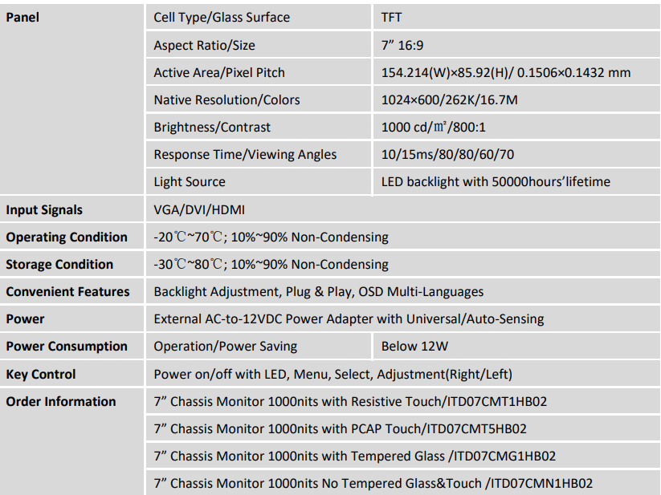Select the 1024×600/262K/16.7M resolution value
Viewport: 661px width, 495px height.
tap(450, 99)
